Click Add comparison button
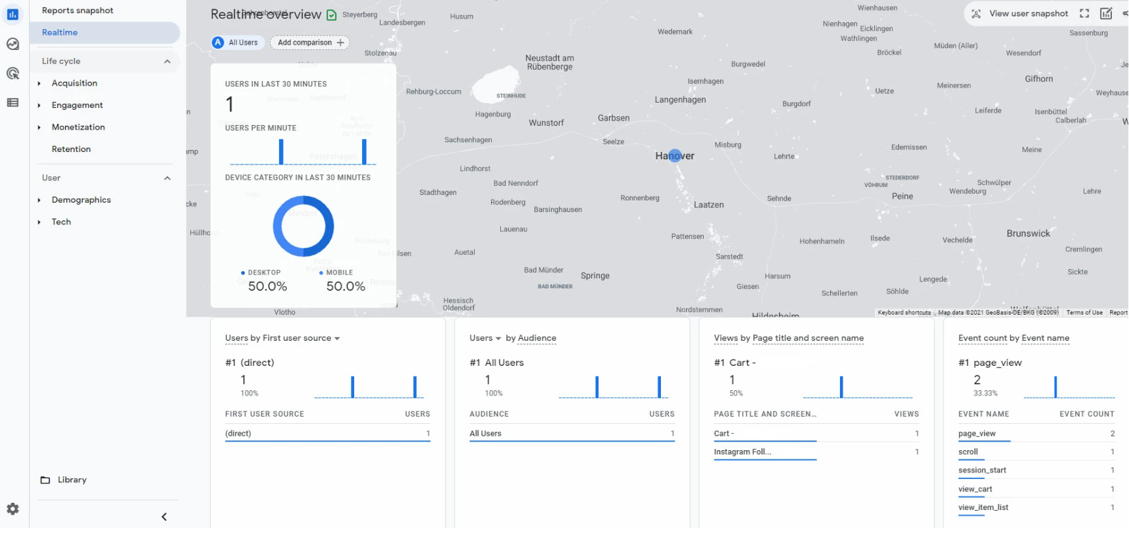1129x537 pixels. tap(310, 43)
